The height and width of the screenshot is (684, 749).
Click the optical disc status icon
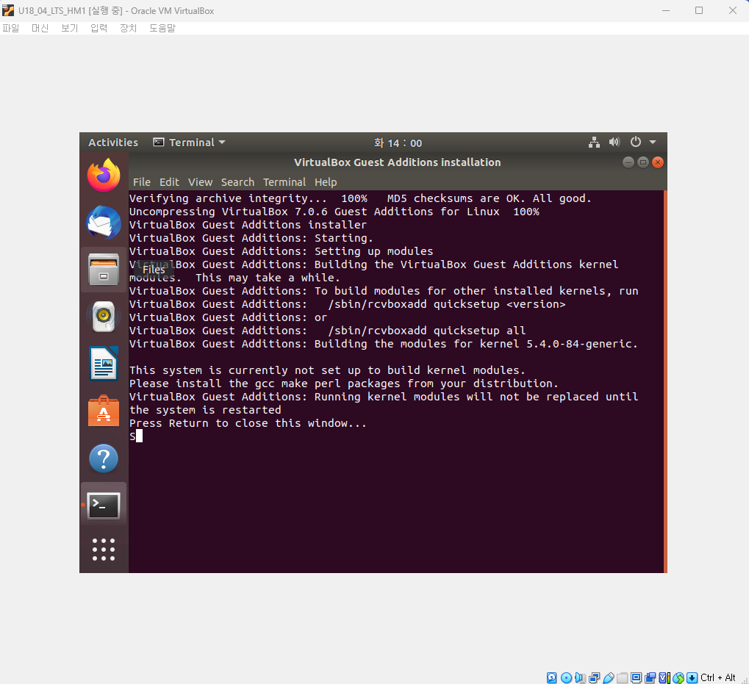click(x=566, y=677)
